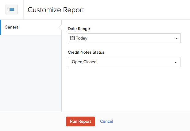Select the General tab in sidebar
The height and width of the screenshot is (131, 190).
point(12,27)
